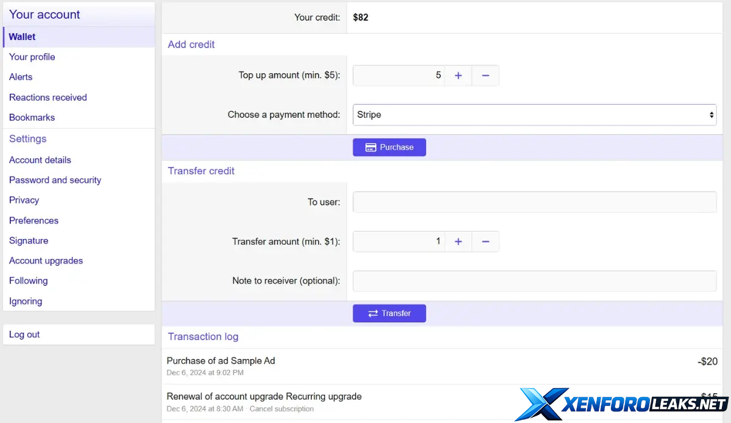The width and height of the screenshot is (731, 423).
Task: Increase top up amount with plus button
Action: click(458, 76)
